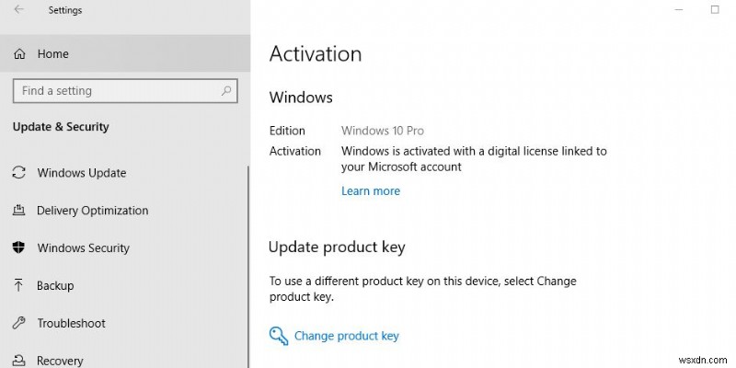Maximize the Settings window
This screenshot has width=736, height=368.
click(x=715, y=9)
